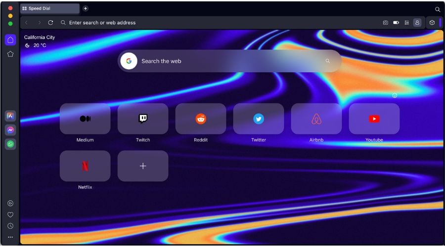The width and height of the screenshot is (445, 247).
Task: Click the smiley customize icon above Youtube
Action: 395,95
